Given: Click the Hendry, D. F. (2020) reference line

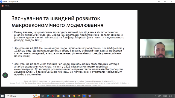Looking at the screenshot, I should [69, 81].
